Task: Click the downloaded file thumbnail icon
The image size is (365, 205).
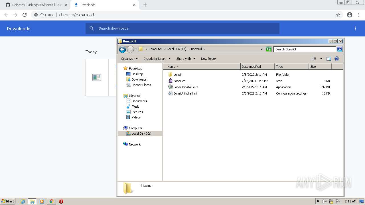Action: [97, 77]
